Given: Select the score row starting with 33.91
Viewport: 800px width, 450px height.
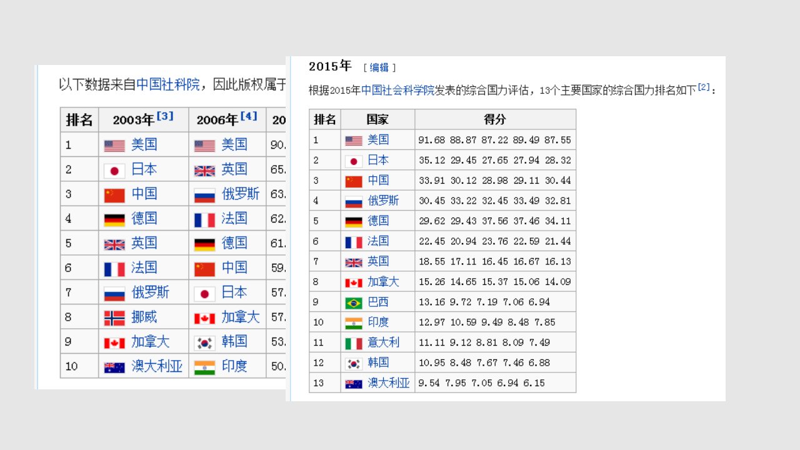Looking at the screenshot, I should (495, 181).
